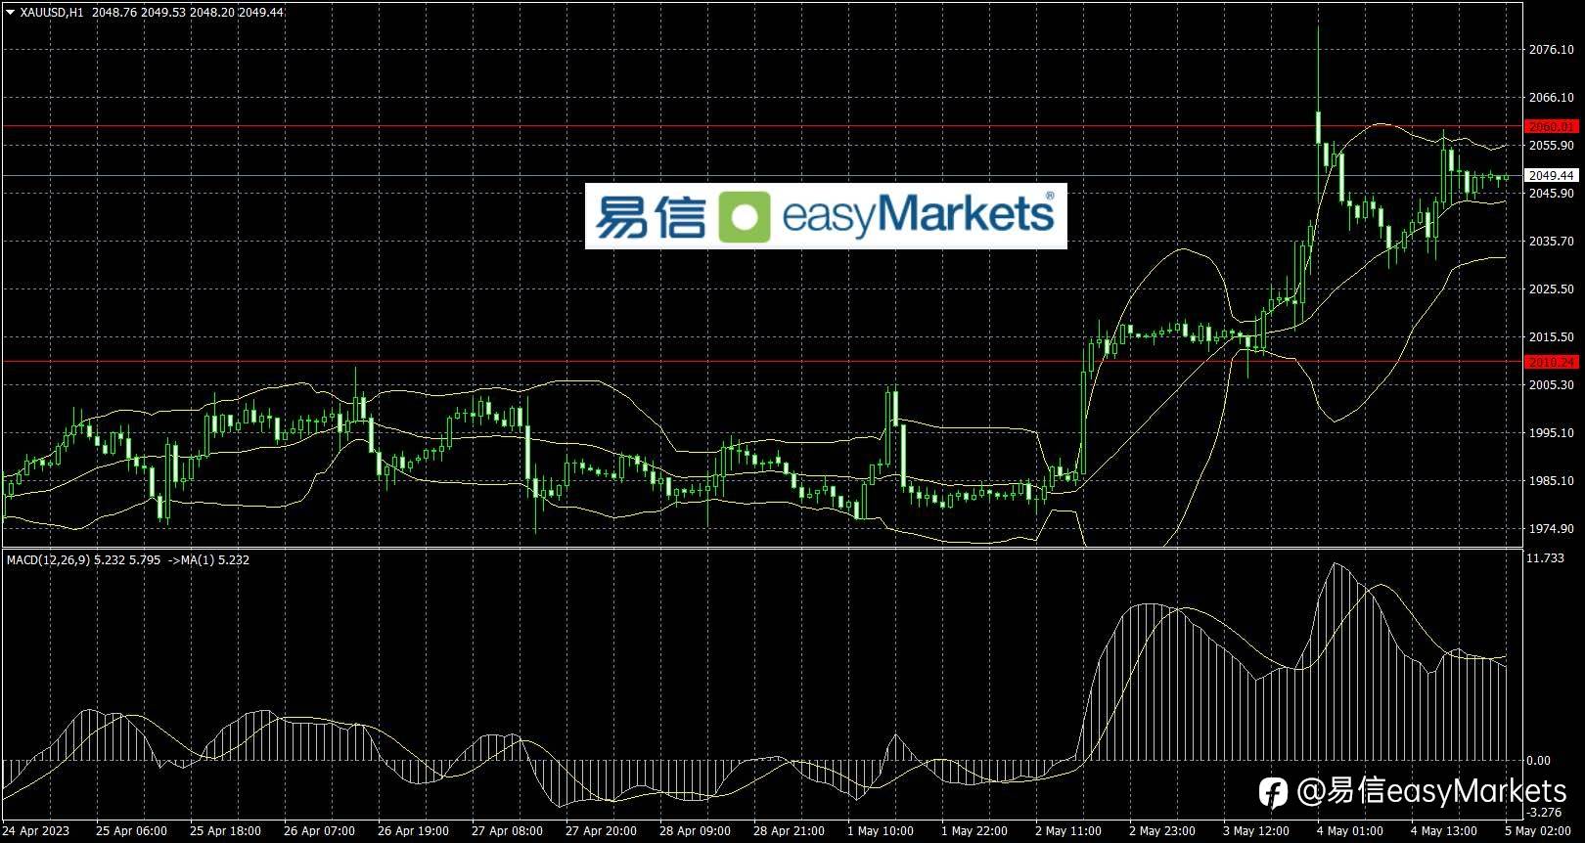
Task: Click the 1 May 10:00 time label
Action: tap(881, 831)
